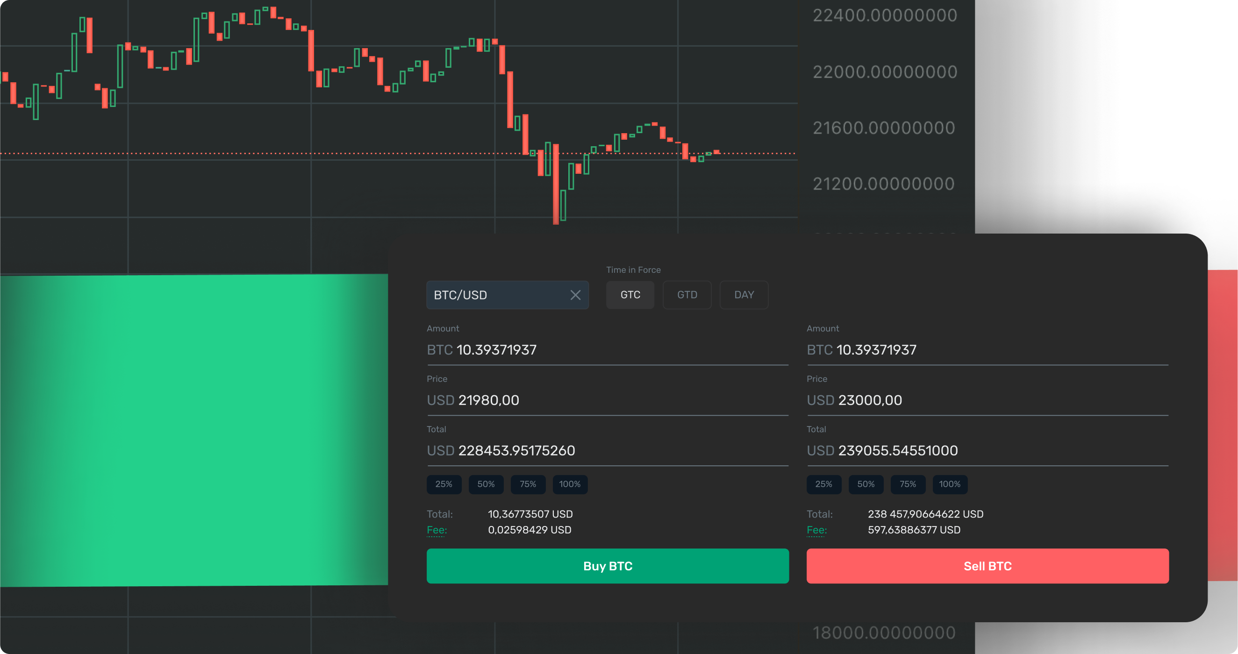This screenshot has height=654, width=1238.
Task: Open the buy side Fee link
Action: pos(437,530)
